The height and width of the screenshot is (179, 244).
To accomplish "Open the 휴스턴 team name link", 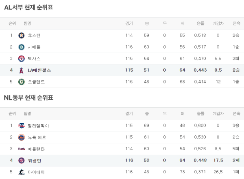I will point(34,35).
